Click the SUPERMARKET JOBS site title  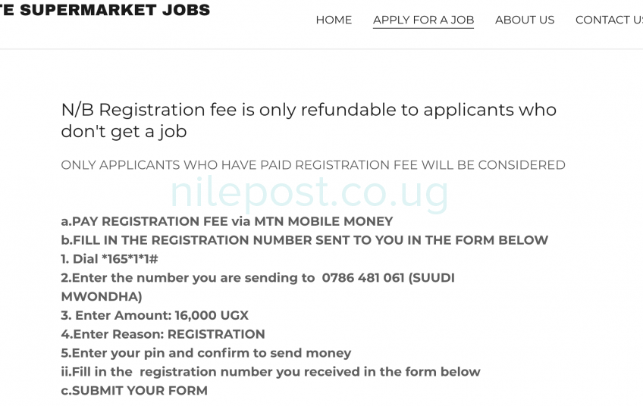coord(105,10)
